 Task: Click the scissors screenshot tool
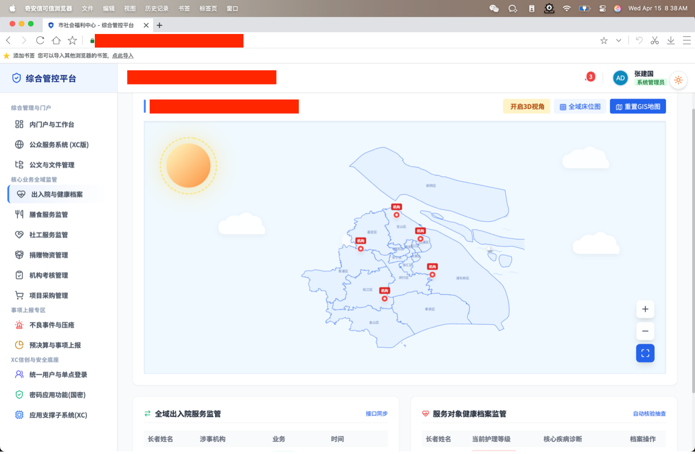click(655, 41)
